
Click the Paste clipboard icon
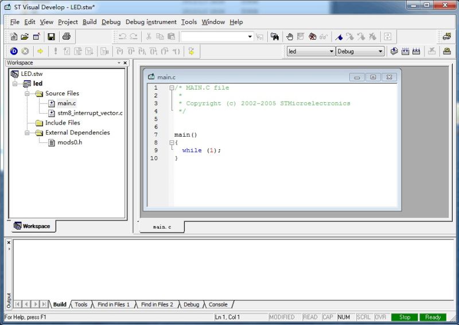(x=171, y=37)
